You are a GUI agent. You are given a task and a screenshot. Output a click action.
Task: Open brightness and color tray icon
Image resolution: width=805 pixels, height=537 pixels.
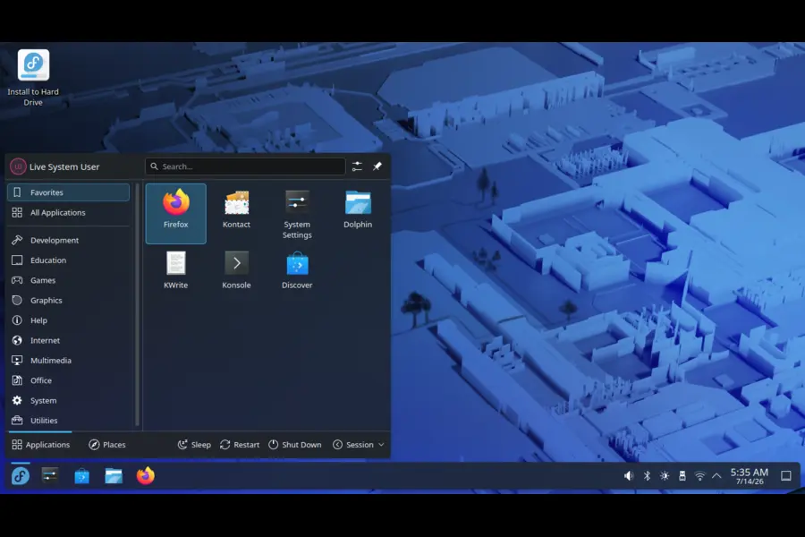click(665, 476)
